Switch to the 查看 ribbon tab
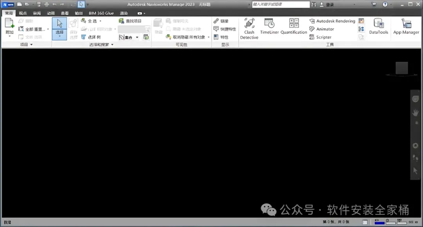 pyautogui.click(x=65, y=13)
